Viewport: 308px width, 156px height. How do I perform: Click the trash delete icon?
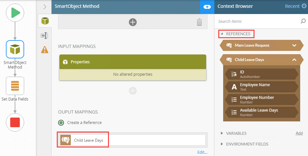pyautogui.click(x=199, y=22)
